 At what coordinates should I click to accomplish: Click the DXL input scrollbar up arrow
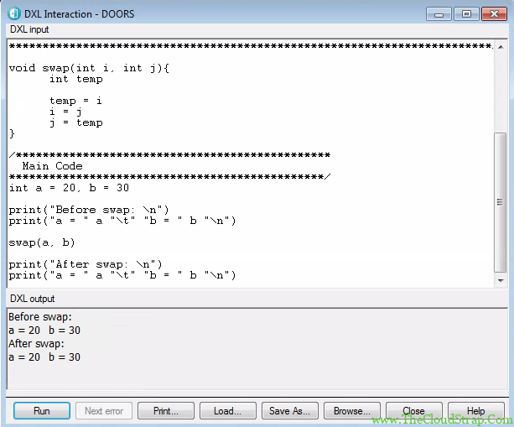point(501,47)
